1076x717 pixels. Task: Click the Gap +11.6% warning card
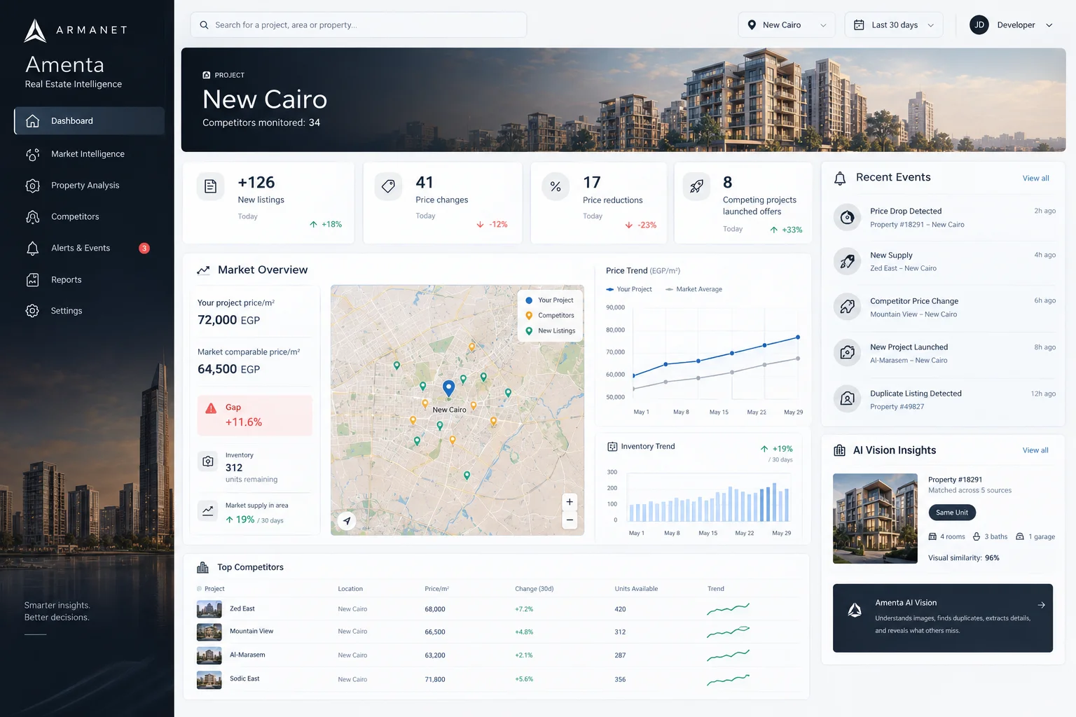click(x=255, y=415)
